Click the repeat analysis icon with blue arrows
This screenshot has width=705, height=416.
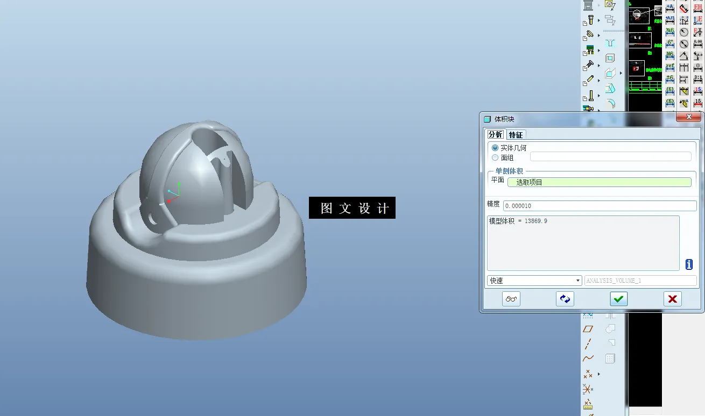[x=565, y=298]
